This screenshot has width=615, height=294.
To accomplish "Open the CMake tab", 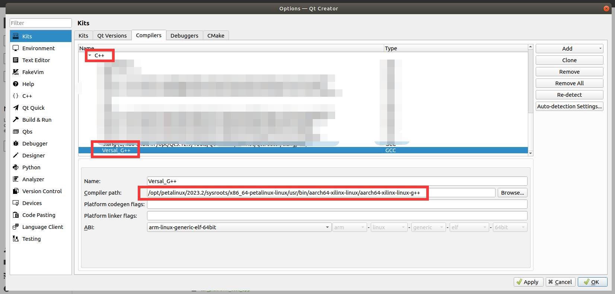I will pyautogui.click(x=216, y=36).
